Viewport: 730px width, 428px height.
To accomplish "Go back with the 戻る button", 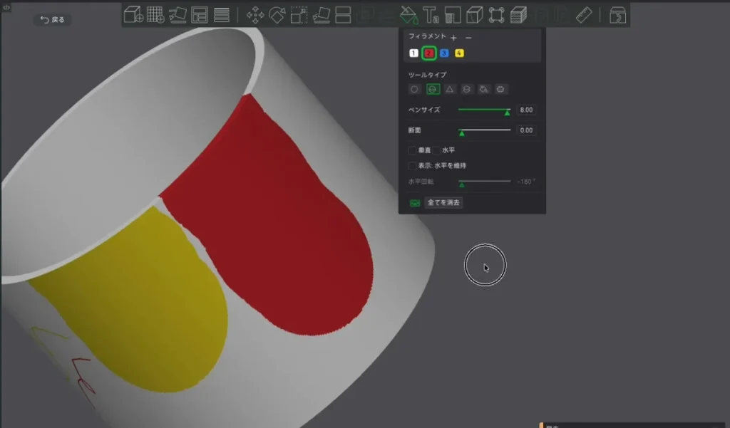I will pos(52,19).
